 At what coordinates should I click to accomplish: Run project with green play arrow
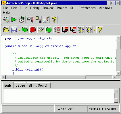pyautogui.click(x=14, y=20)
